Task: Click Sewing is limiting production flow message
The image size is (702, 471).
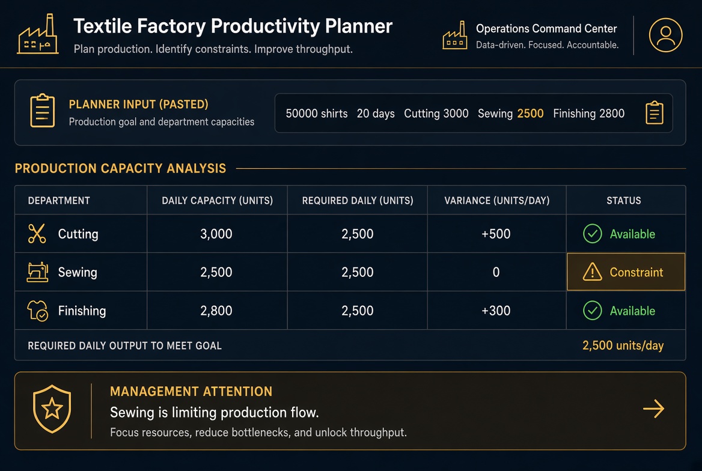Action: point(215,412)
